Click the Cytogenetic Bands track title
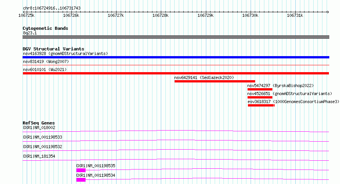Screen dimensions: 340x184 coord(45,28)
